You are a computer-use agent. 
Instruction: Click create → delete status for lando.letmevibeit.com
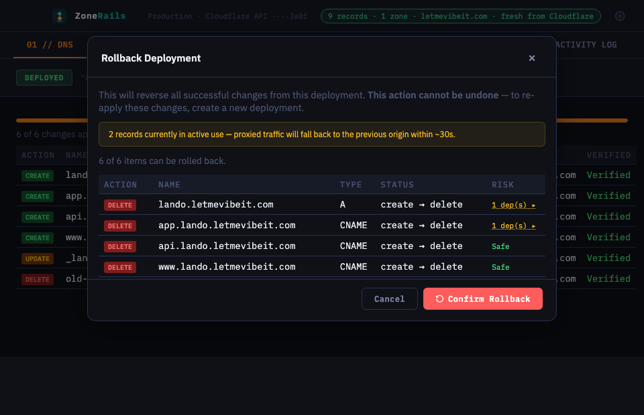(421, 204)
